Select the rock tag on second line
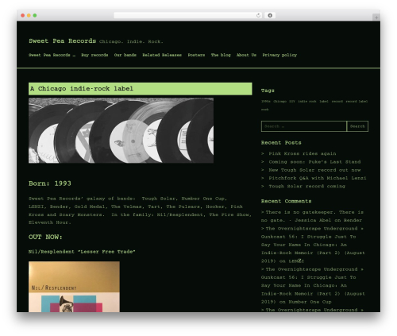The image size is (397, 336). pos(265,110)
